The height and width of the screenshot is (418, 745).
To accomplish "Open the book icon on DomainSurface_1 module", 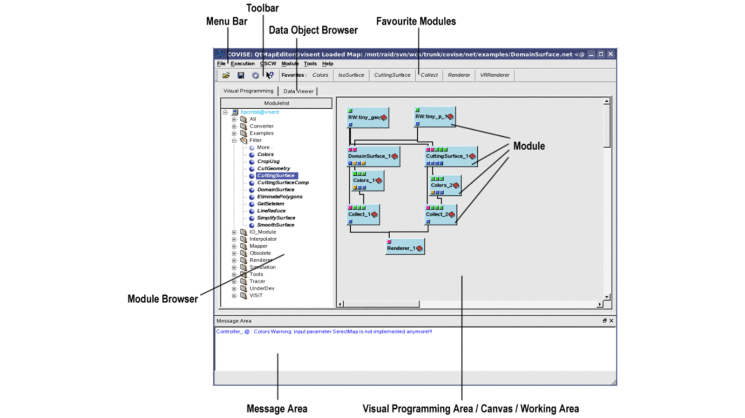I will pyautogui.click(x=395, y=156).
